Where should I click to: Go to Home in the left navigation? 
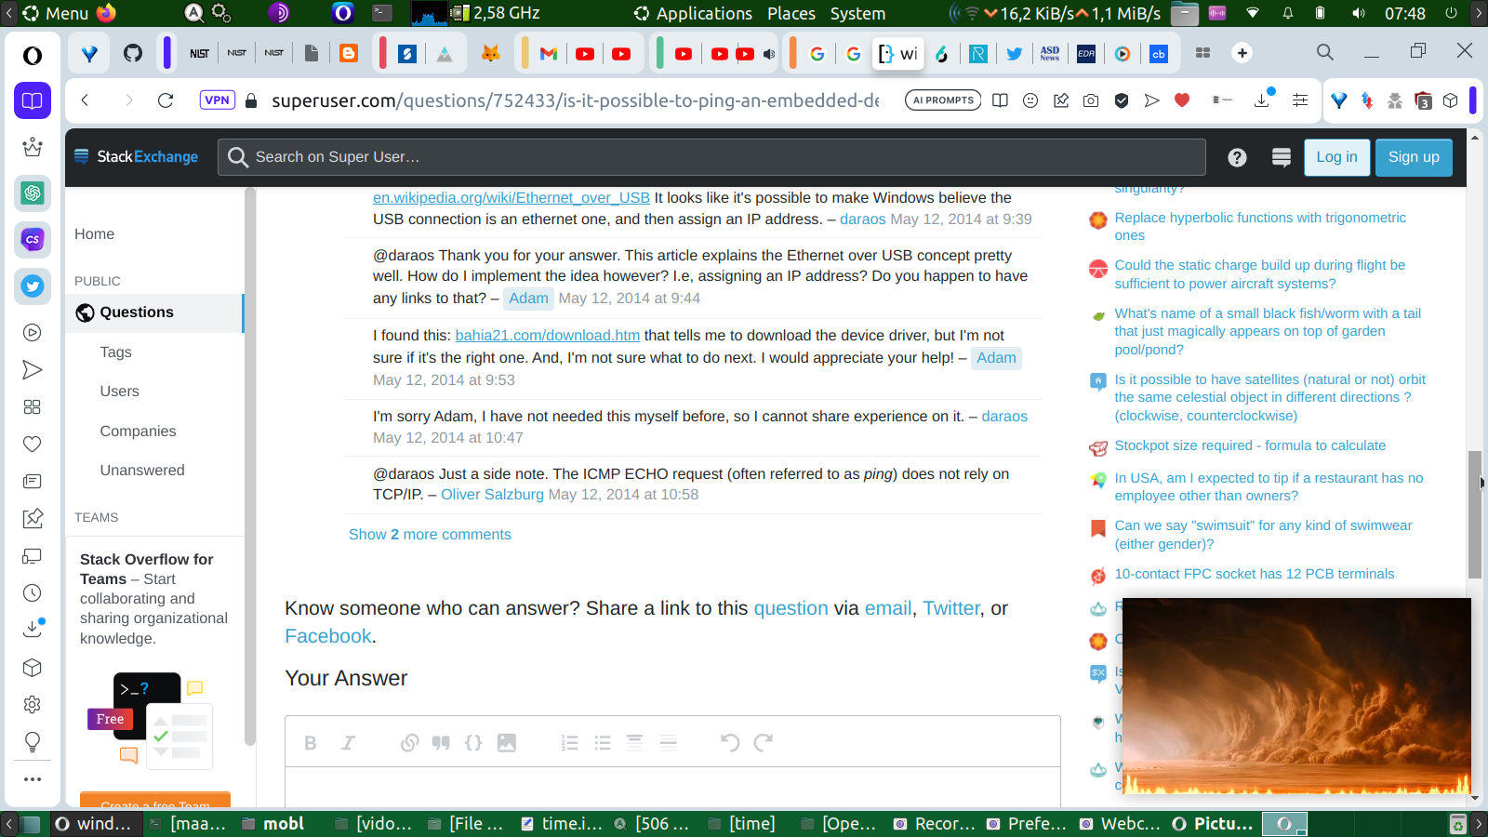coord(94,234)
